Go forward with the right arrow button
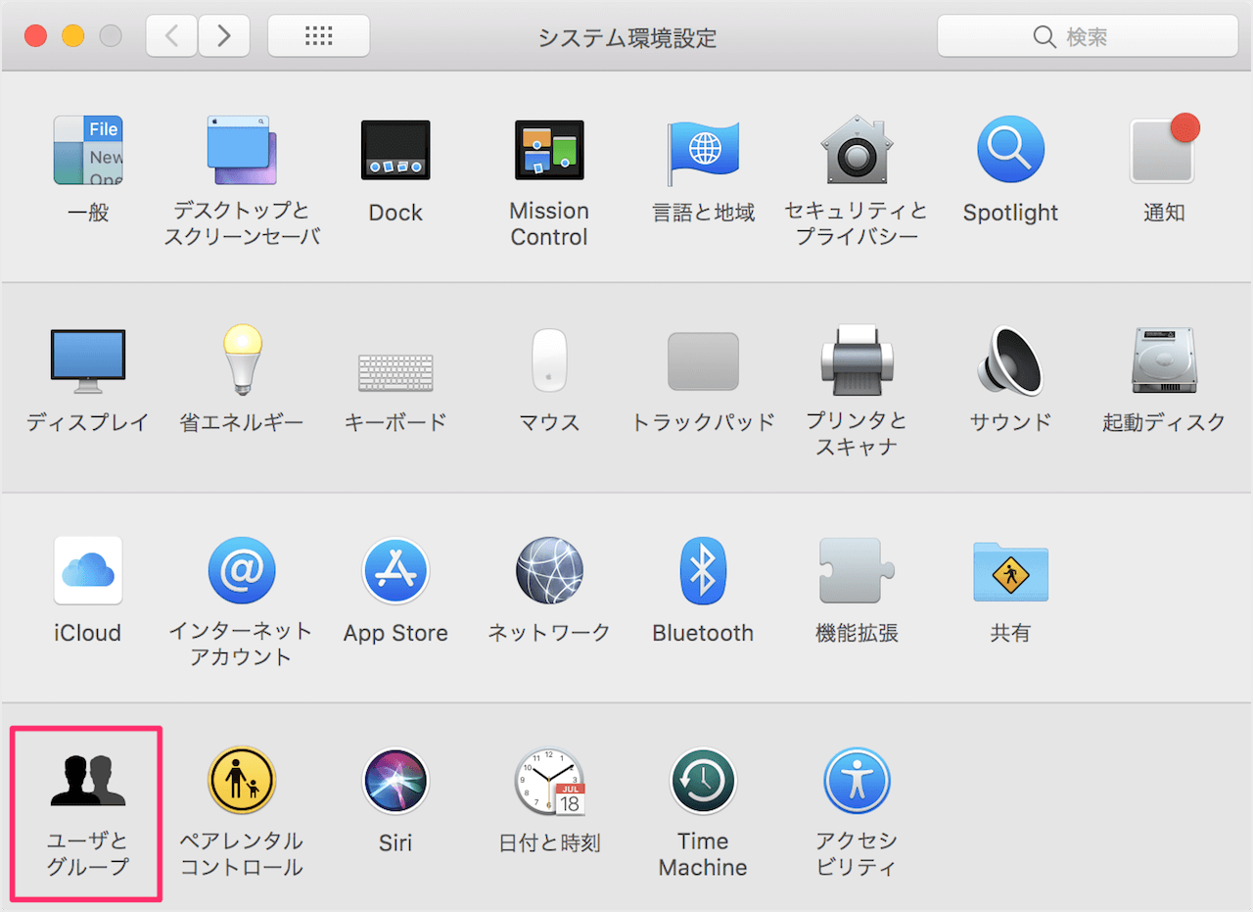Screen dimensions: 1253x912 point(223,36)
